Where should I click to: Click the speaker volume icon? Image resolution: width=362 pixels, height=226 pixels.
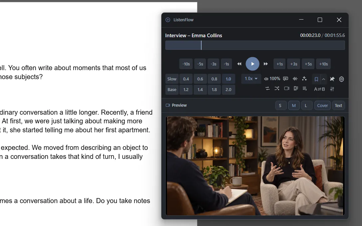tap(266, 79)
